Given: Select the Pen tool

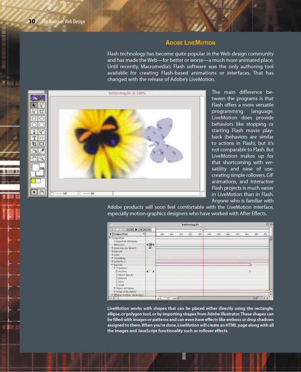Looking at the screenshot, I should tap(34, 132).
